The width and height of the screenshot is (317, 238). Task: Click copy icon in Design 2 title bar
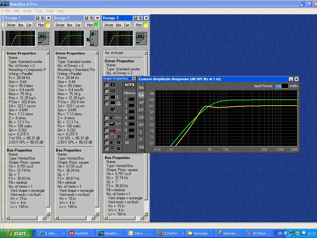tap(92, 18)
